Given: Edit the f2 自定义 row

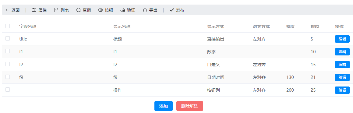Looking at the screenshot, I should click(342, 65).
